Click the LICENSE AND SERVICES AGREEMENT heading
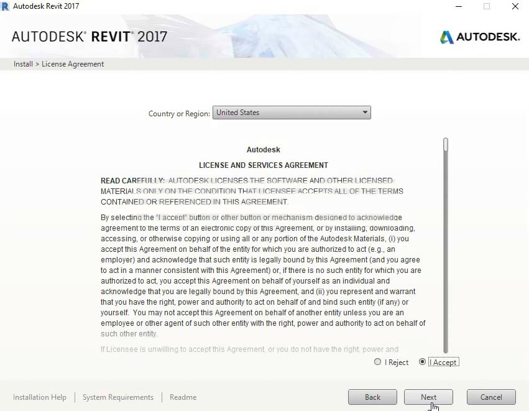The image size is (529, 411). coord(264,165)
